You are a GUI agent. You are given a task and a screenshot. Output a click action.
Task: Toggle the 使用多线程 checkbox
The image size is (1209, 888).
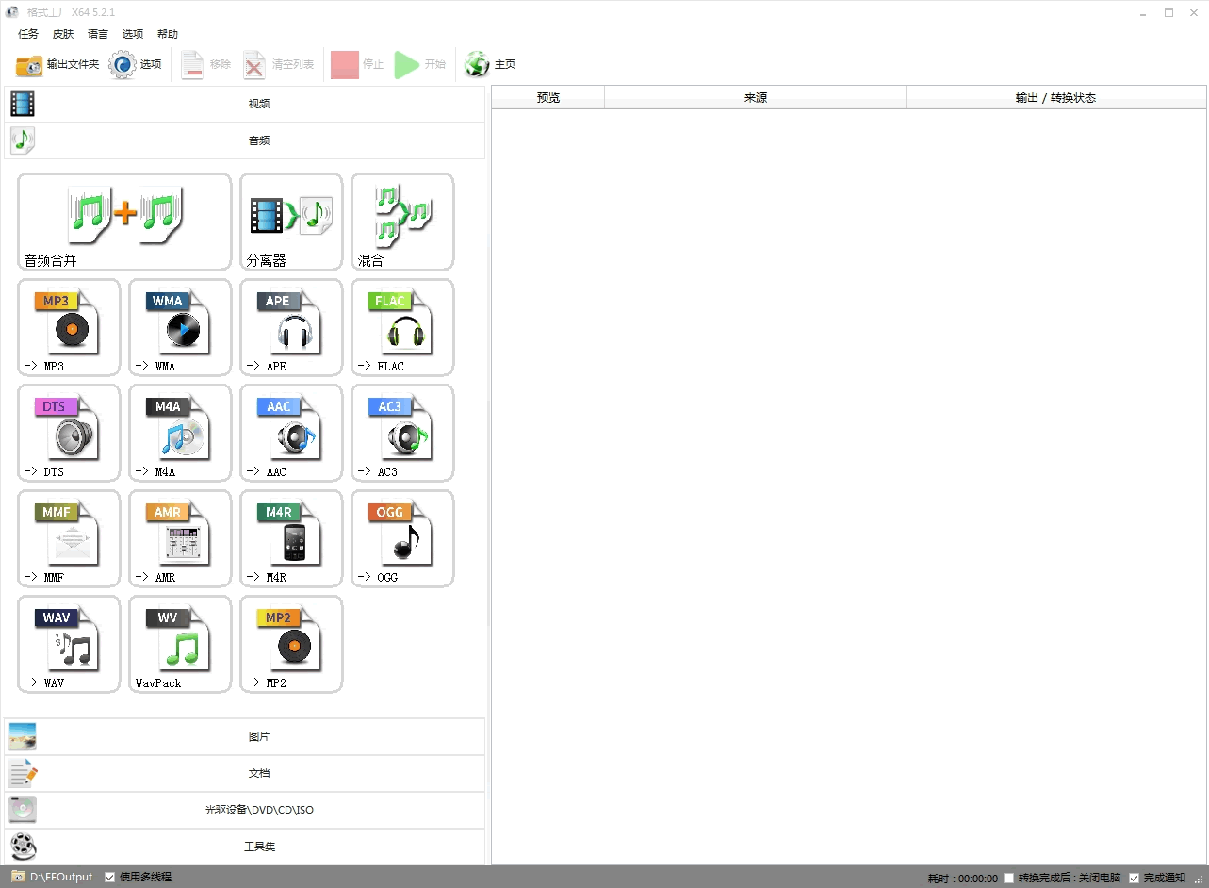110,877
